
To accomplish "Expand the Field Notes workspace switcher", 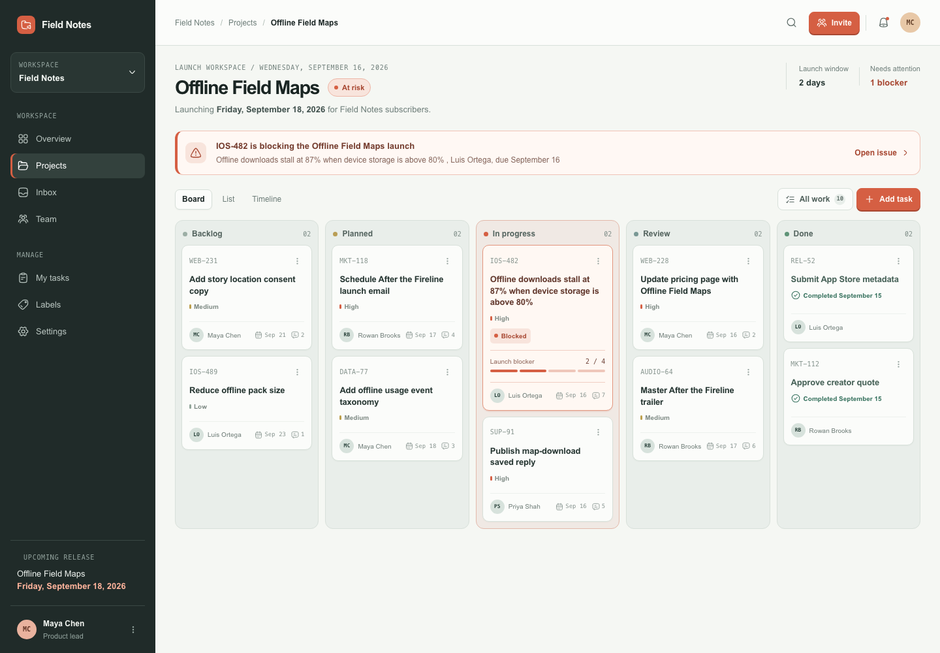I will tap(78, 72).
